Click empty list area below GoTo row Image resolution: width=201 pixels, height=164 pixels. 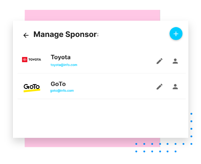tap(96, 118)
